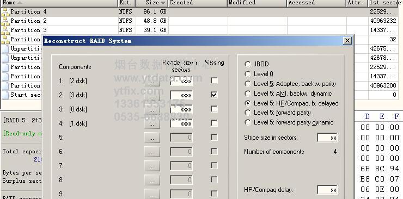The image size is (403, 199).
Task: Toggle Missing checkbox for component 4 [1.dsk]
Action: click(x=214, y=123)
